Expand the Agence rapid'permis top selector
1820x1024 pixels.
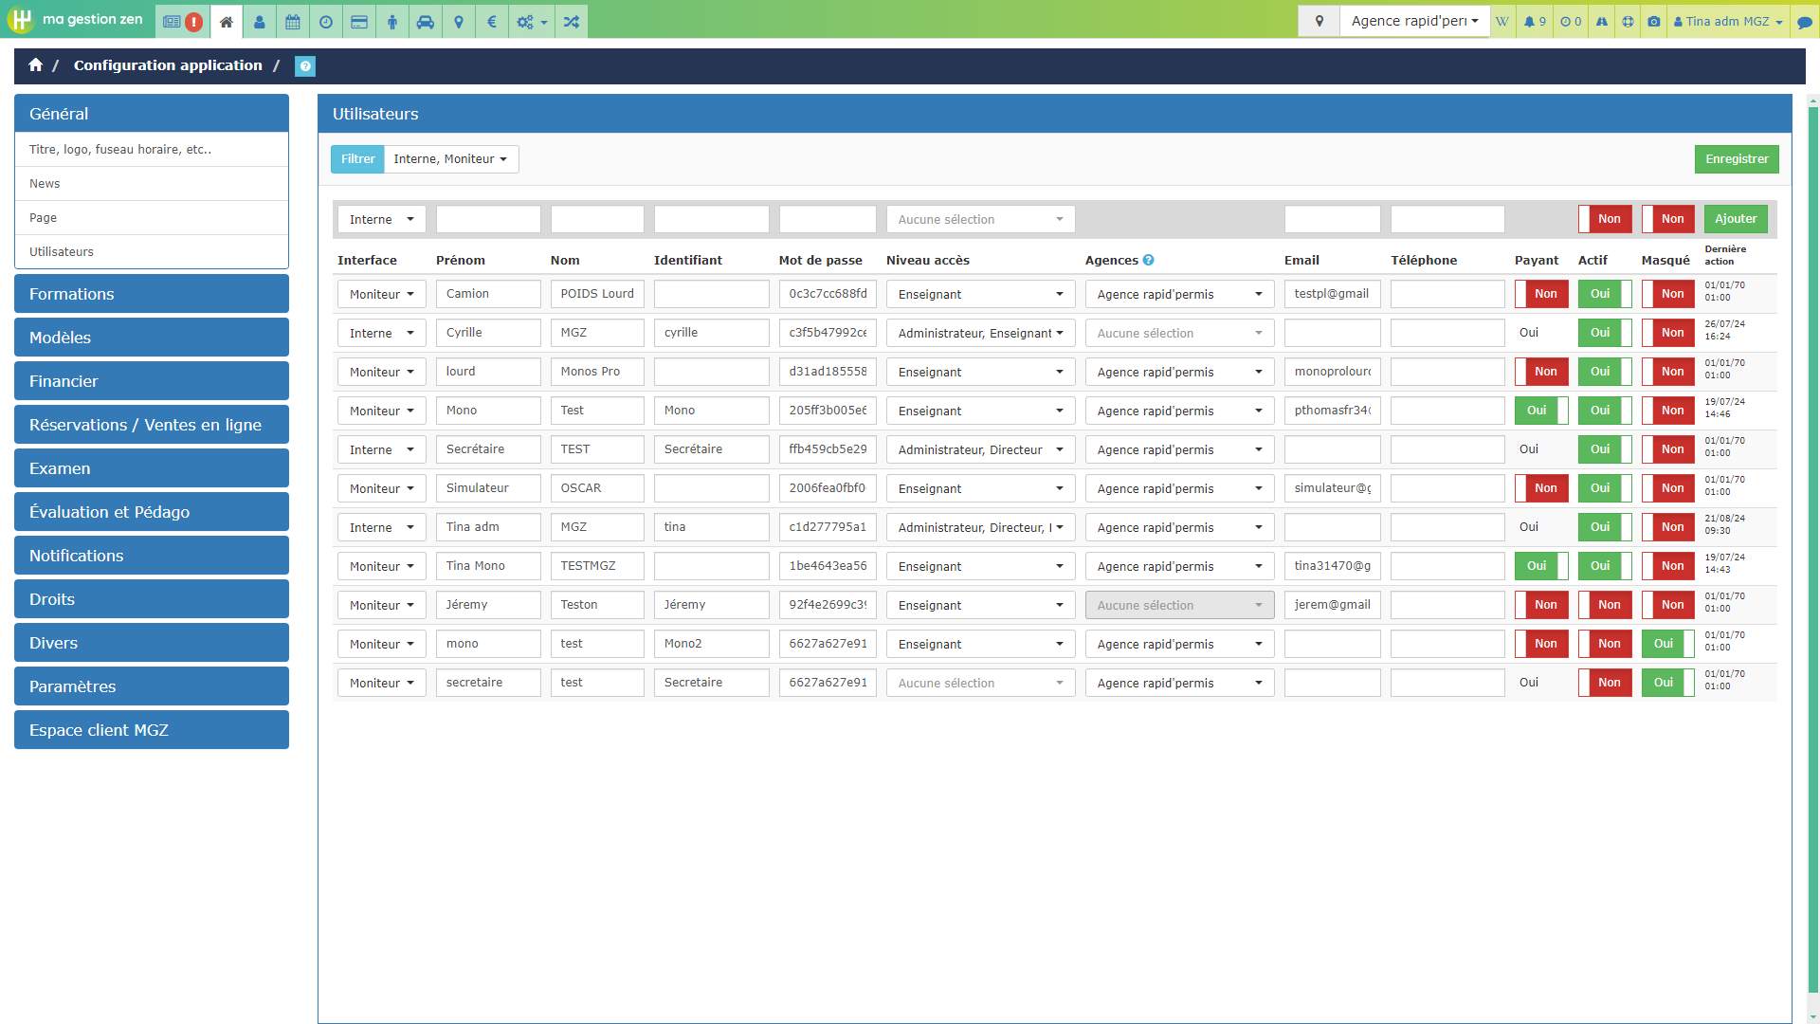pyautogui.click(x=1413, y=21)
